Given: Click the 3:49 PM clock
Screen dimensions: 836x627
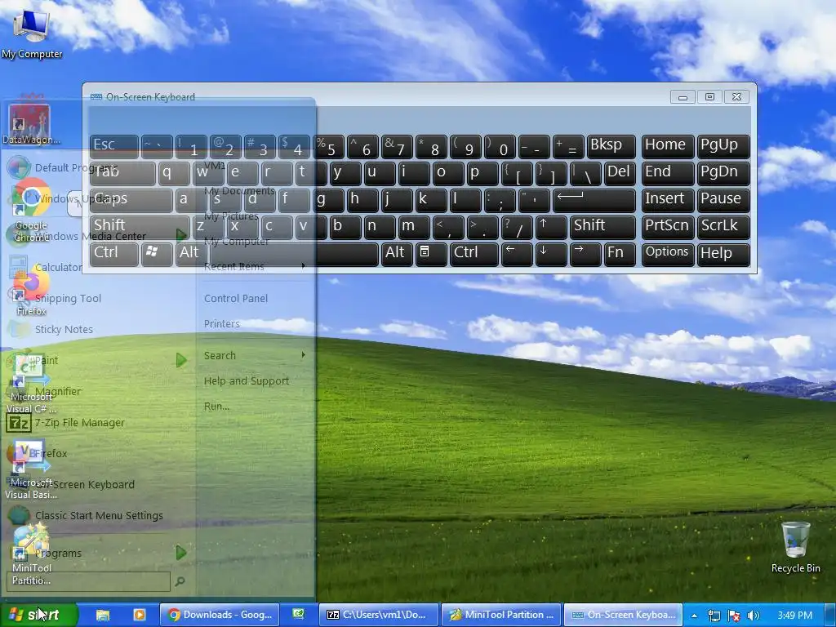Looking at the screenshot, I should click(794, 616).
